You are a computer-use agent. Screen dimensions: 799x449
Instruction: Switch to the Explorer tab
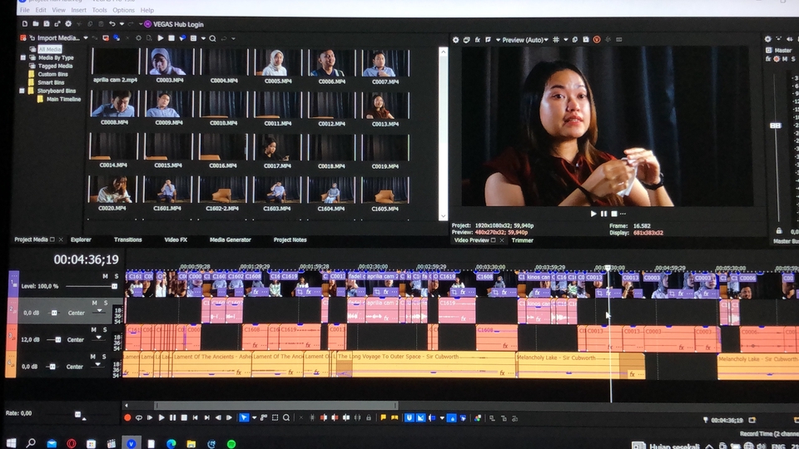[81, 239]
